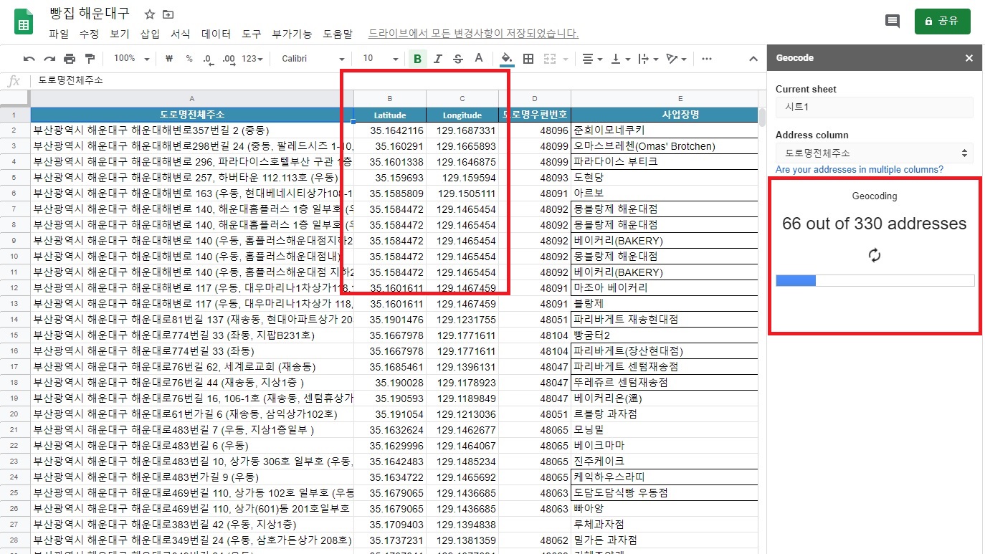This screenshot has height=554, width=985.
Task: Open text wrapping dropdown
Action: point(647,59)
